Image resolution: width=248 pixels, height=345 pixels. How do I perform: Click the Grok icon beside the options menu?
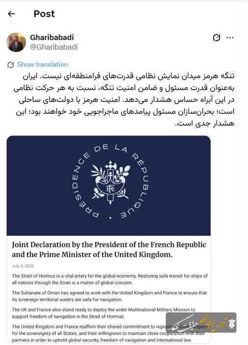click(216, 37)
